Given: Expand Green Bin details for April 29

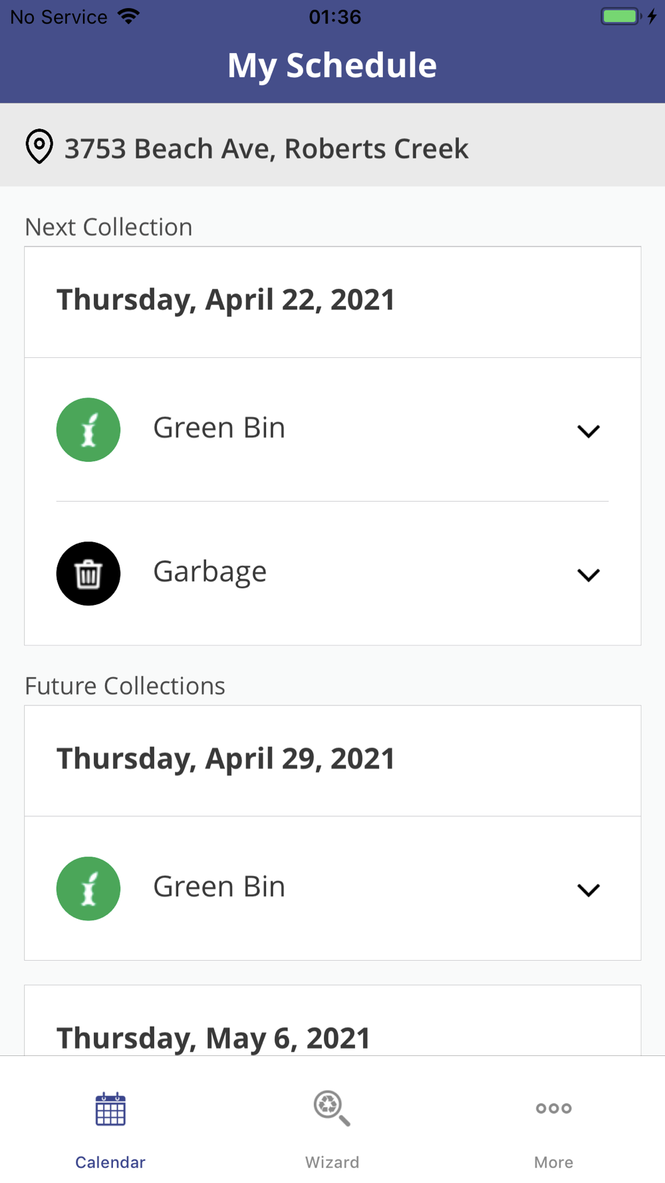Looking at the screenshot, I should pos(589,890).
